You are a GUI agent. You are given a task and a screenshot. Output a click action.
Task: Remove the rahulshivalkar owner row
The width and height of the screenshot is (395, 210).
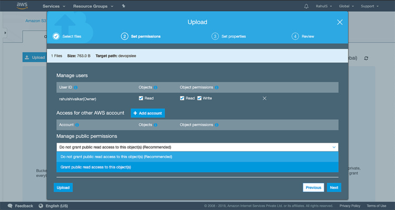[x=264, y=98]
